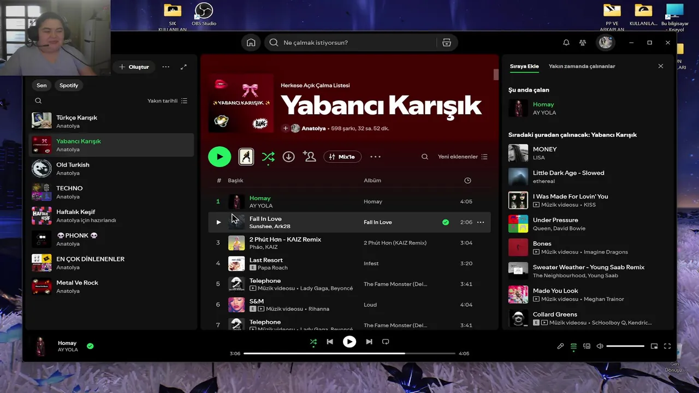Click the Mix'le button
The image size is (699, 393).
point(342,157)
